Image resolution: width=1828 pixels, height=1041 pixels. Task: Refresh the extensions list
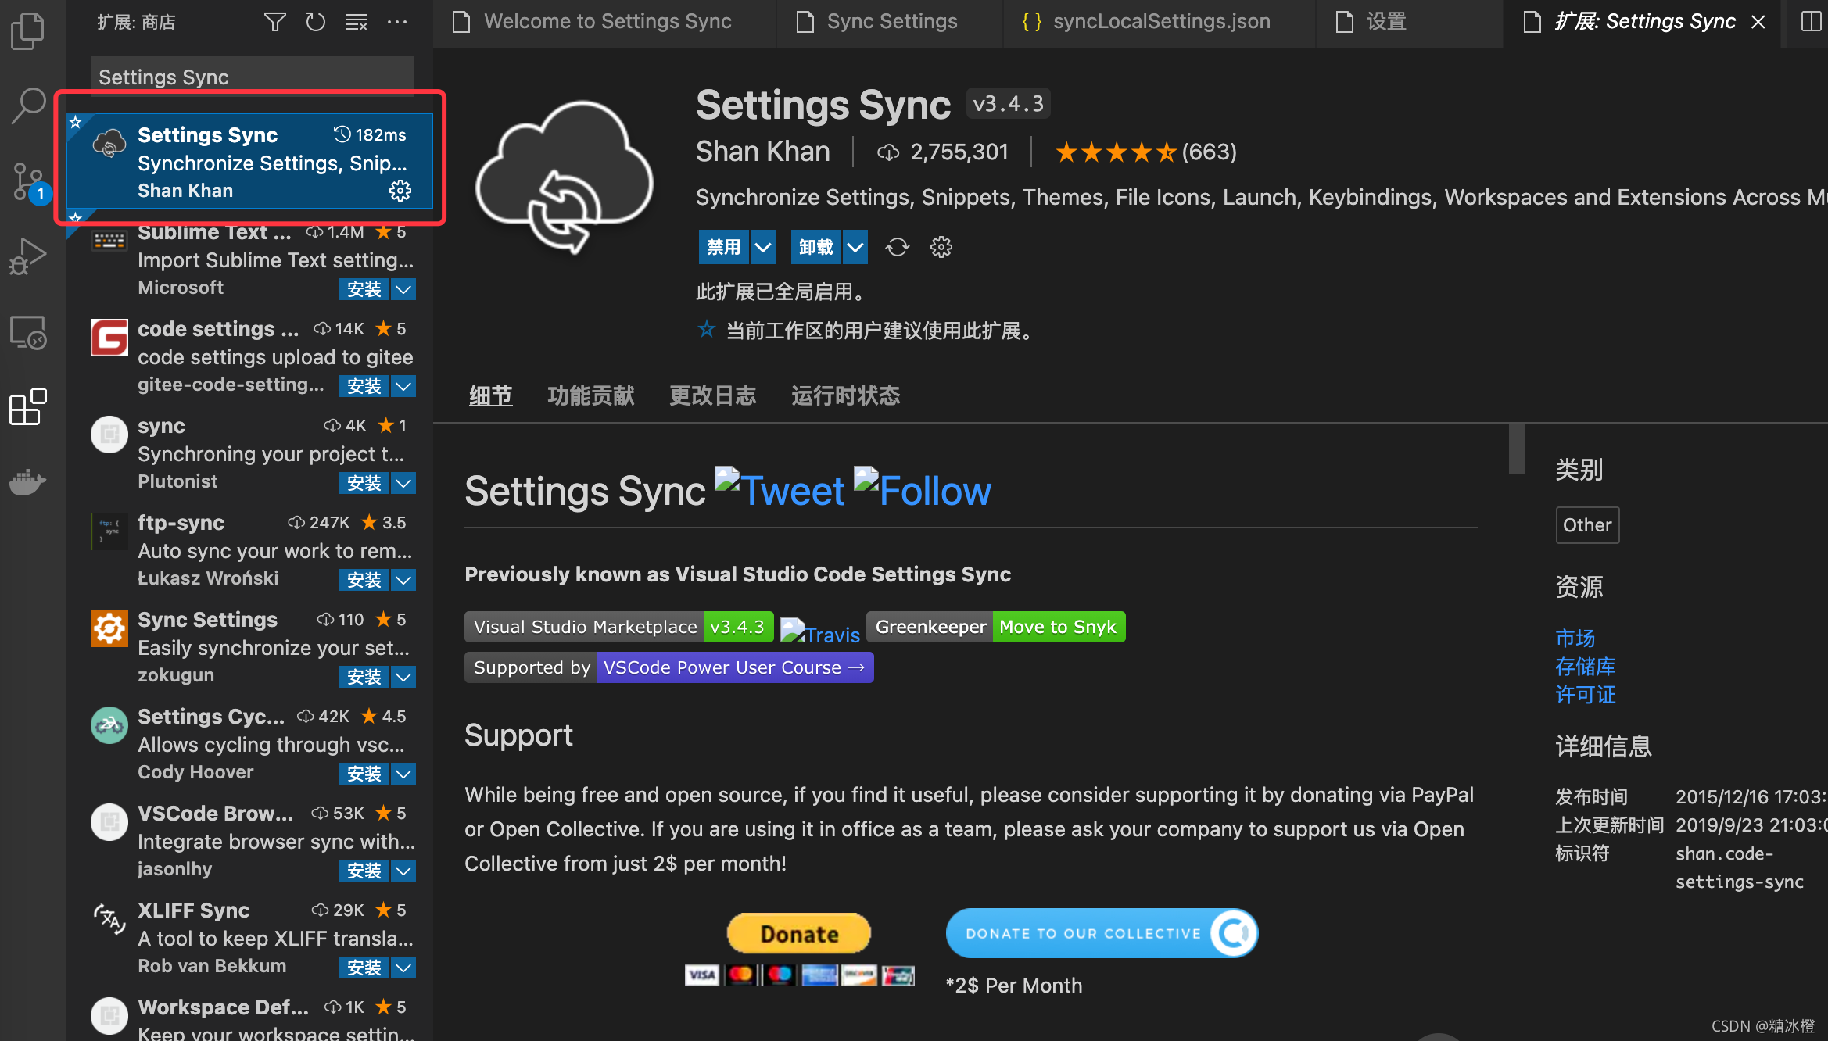pos(315,22)
